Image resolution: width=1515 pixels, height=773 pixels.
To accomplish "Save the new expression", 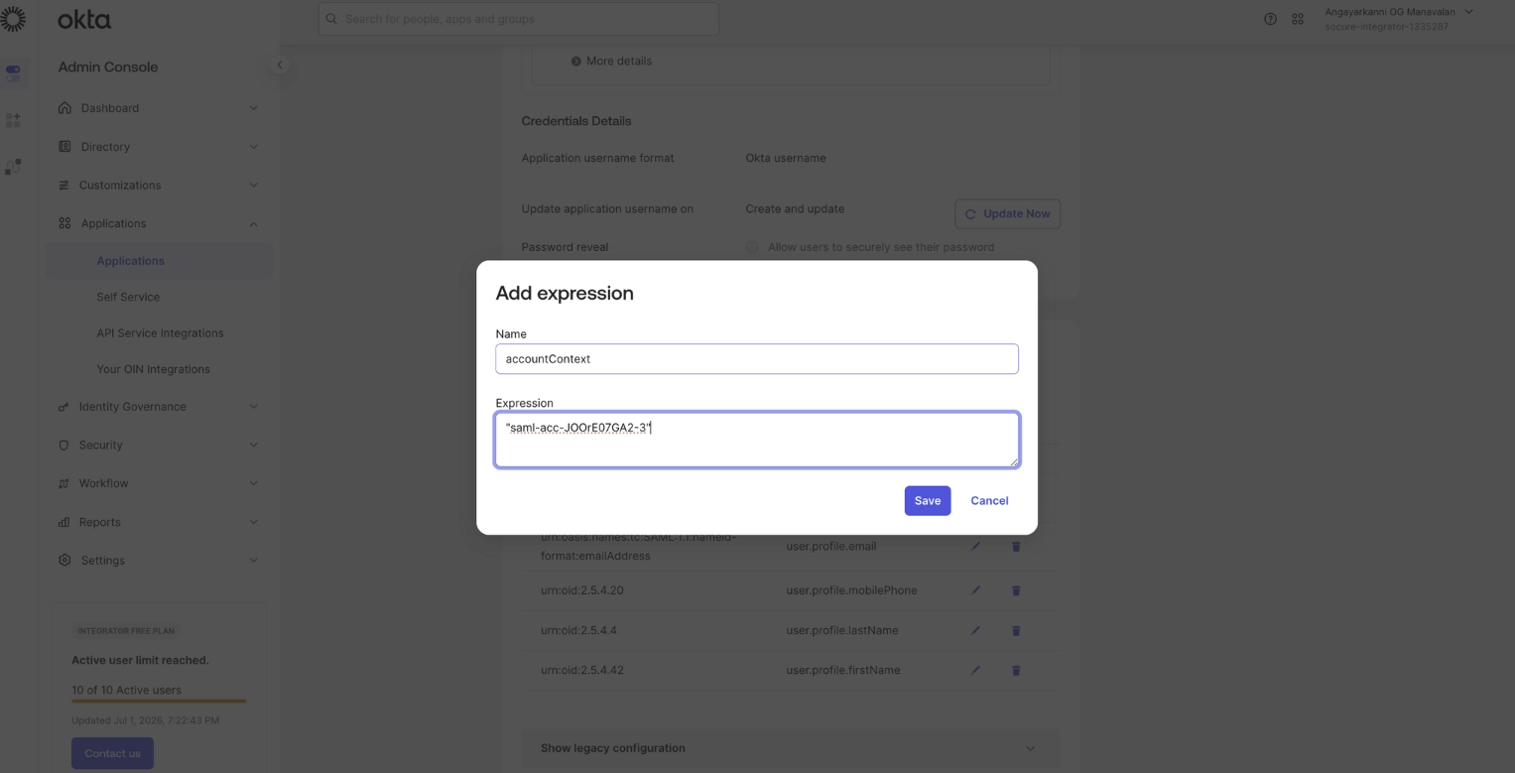I will (928, 501).
